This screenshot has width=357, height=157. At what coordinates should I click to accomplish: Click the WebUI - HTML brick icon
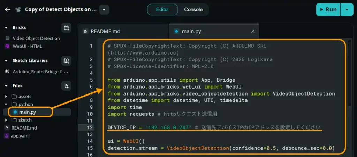tap(7, 46)
